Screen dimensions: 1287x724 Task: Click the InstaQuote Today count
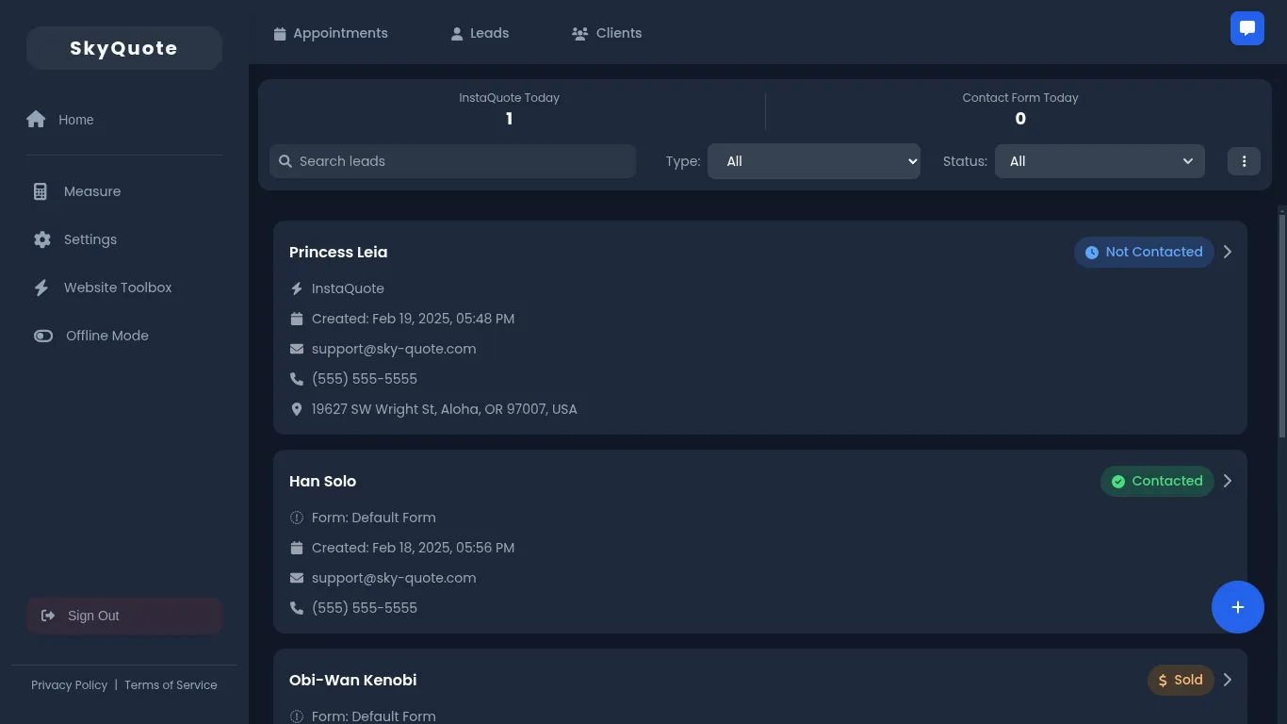pos(510,119)
